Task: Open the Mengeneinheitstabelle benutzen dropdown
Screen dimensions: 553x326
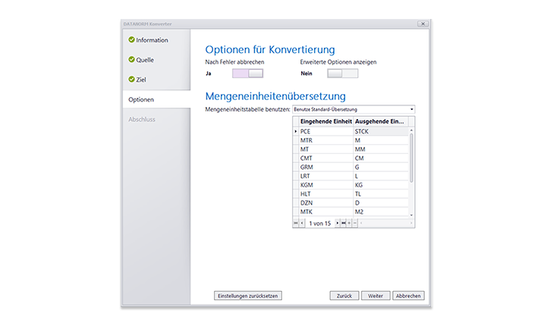Action: (353, 109)
